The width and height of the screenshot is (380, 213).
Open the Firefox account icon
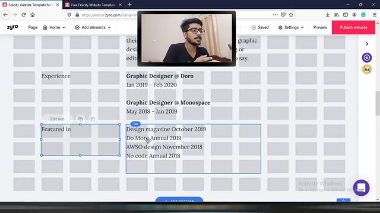[354, 15]
